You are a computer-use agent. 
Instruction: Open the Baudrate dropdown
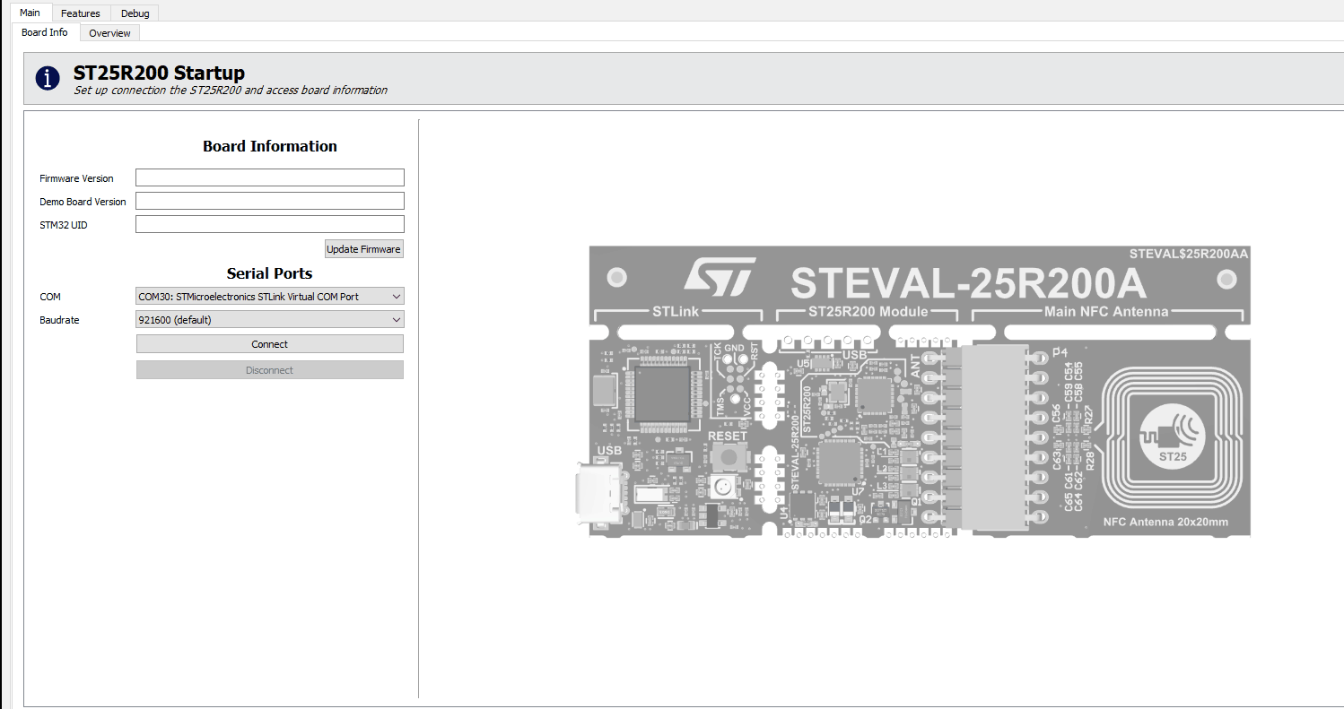(x=270, y=320)
